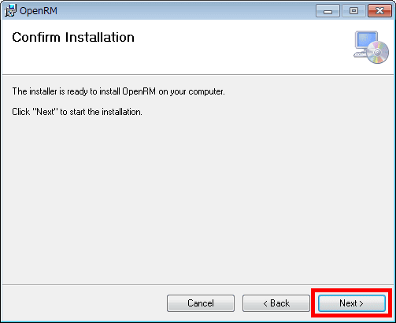Screen dimensions: 396x323
Task: Click empty space left of Cancel button
Action: click(84, 303)
